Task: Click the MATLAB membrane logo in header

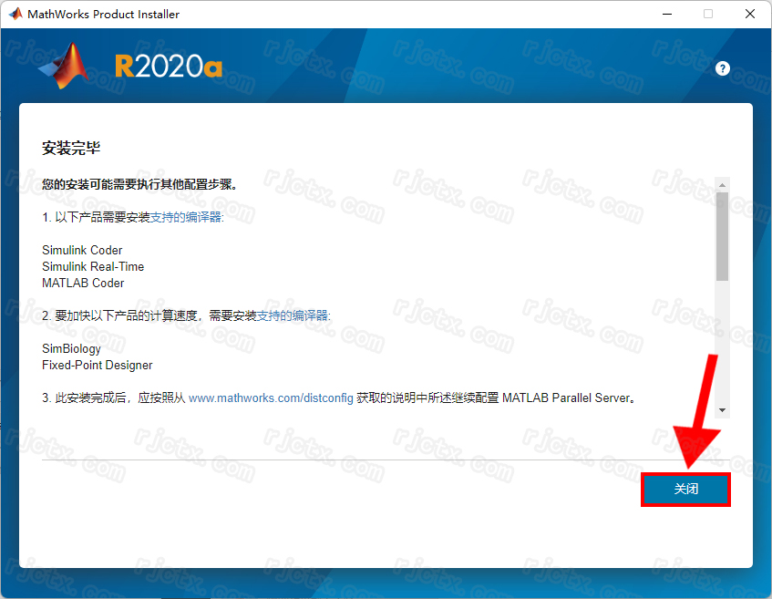Action: click(66, 66)
